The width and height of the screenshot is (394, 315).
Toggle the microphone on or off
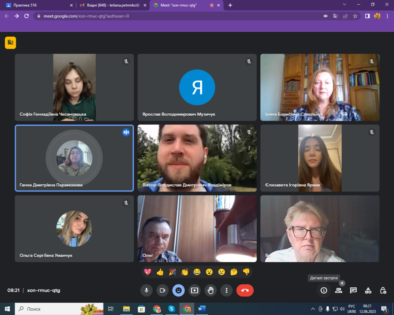tap(146, 290)
